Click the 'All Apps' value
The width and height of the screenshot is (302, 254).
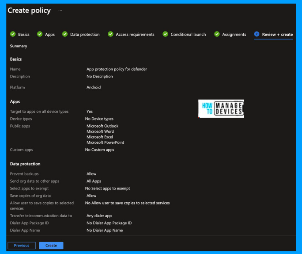94,181
